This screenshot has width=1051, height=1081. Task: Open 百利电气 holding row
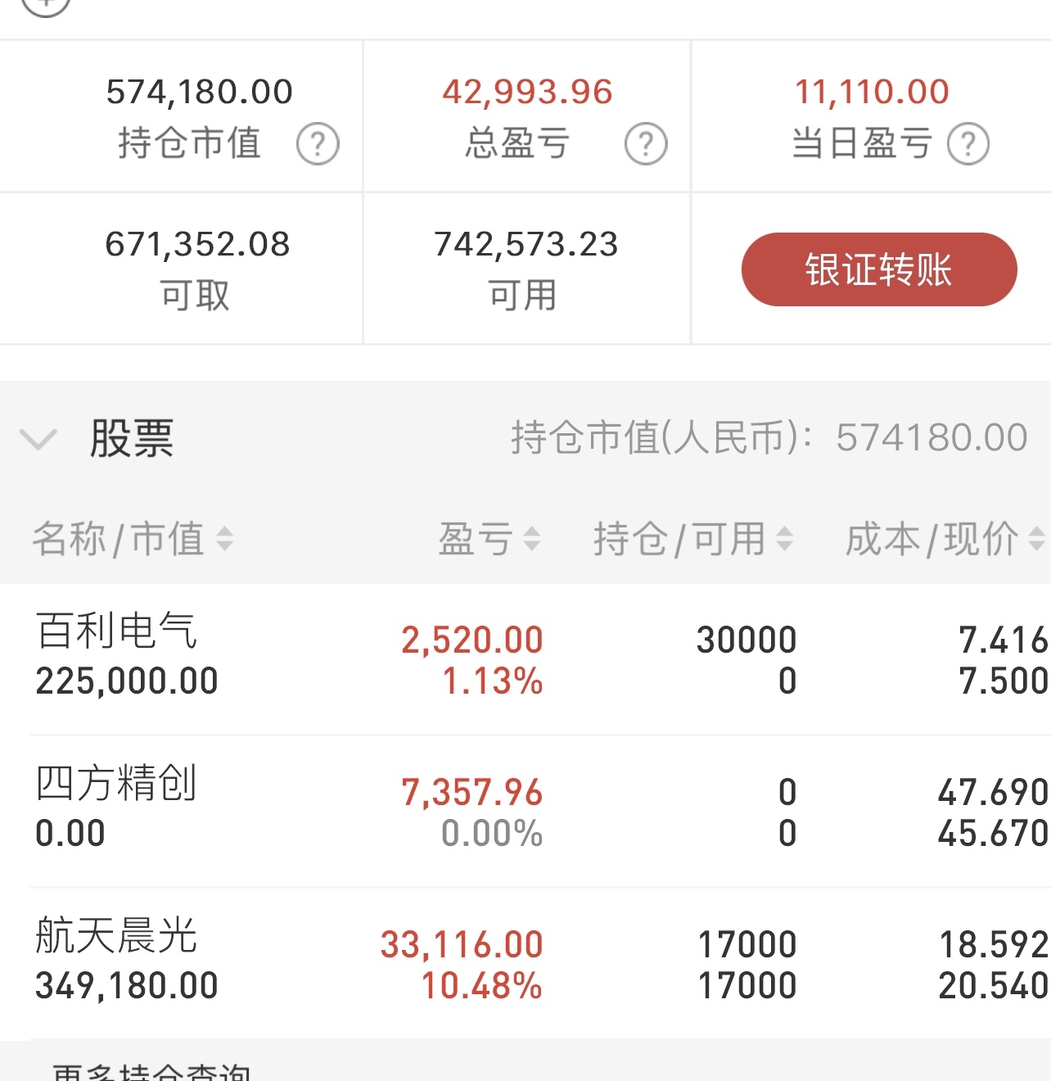[525, 659]
